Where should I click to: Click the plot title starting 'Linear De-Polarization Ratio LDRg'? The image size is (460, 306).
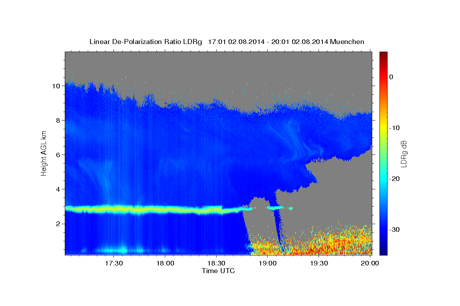[x=227, y=42]
